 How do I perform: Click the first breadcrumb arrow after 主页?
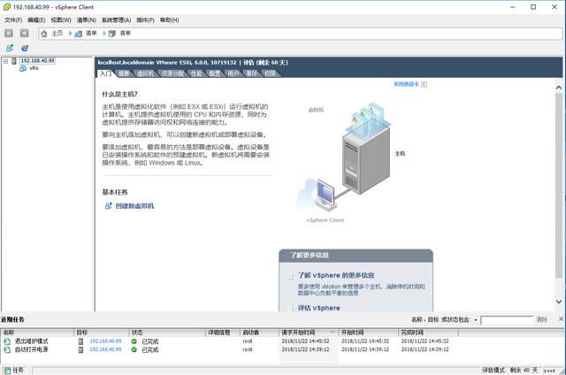click(x=70, y=34)
